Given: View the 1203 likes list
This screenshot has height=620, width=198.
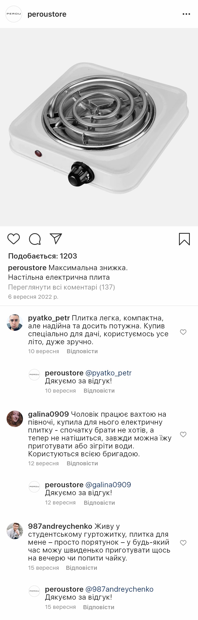Looking at the screenshot, I should pyautogui.click(x=43, y=256).
